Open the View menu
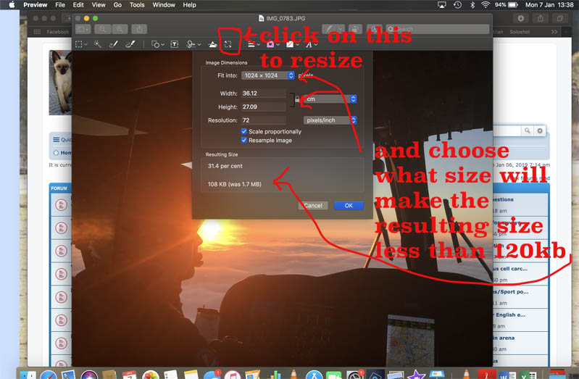The image size is (579, 379). click(99, 5)
